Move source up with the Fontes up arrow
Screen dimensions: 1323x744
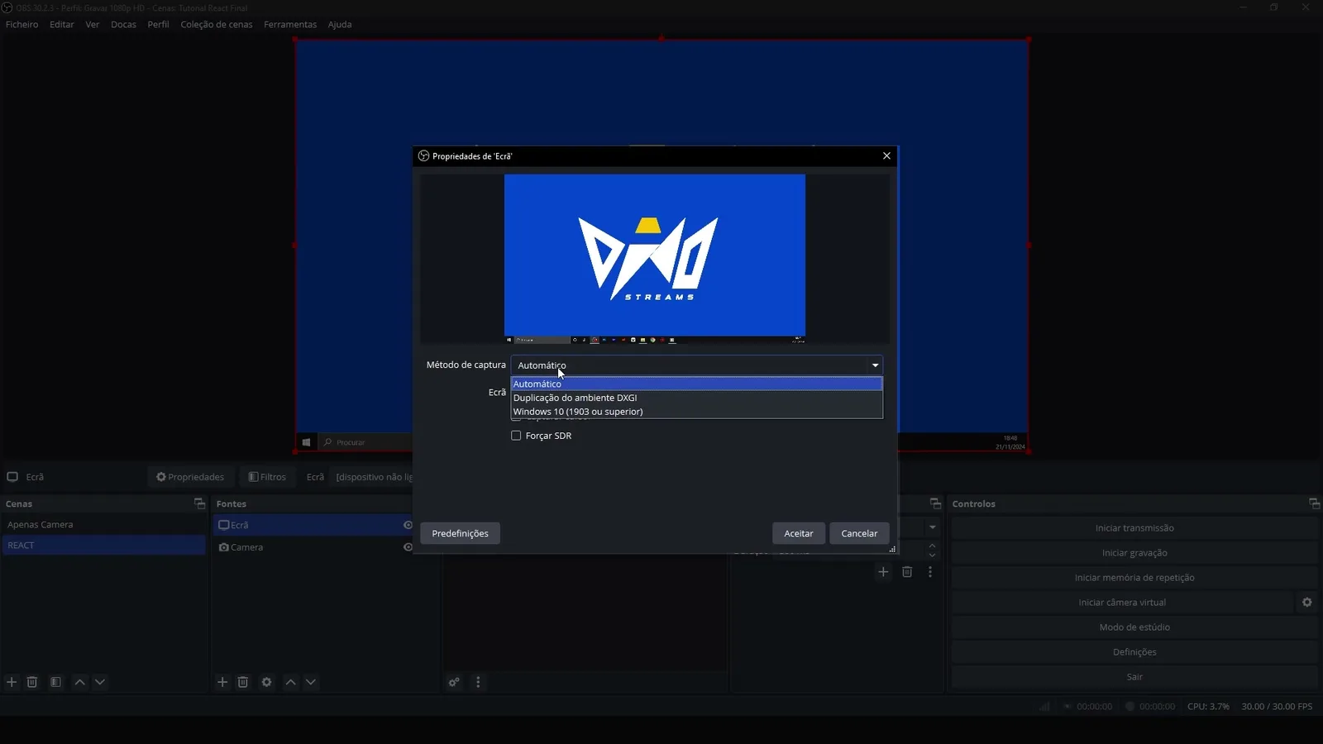coord(290,682)
